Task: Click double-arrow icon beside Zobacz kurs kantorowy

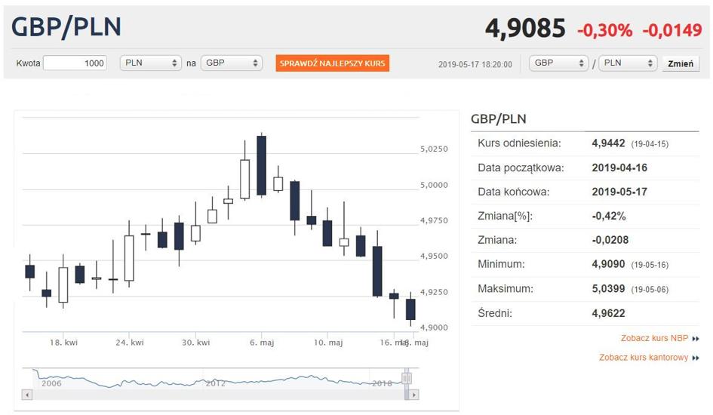Action: pos(695,358)
